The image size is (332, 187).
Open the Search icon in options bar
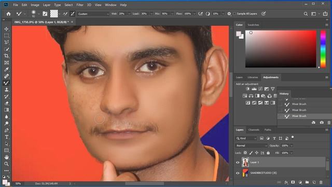[x=306, y=14]
